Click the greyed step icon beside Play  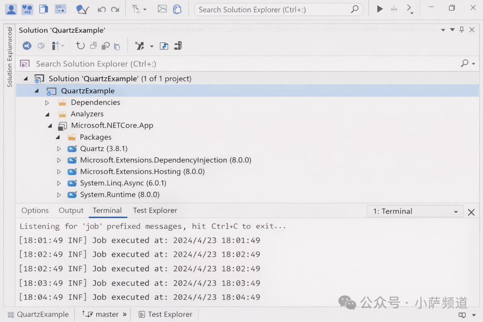[x=394, y=9]
